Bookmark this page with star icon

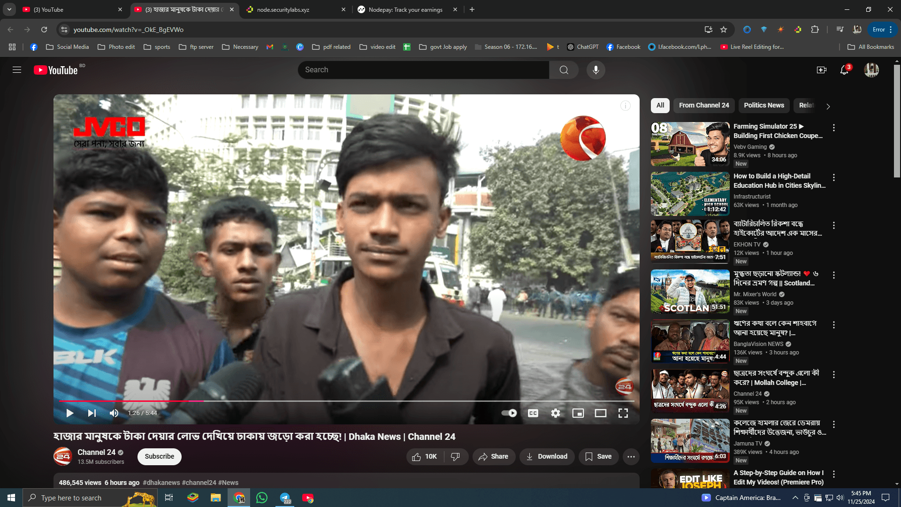click(724, 30)
